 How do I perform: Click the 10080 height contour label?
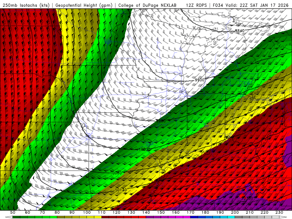click(x=116, y=173)
